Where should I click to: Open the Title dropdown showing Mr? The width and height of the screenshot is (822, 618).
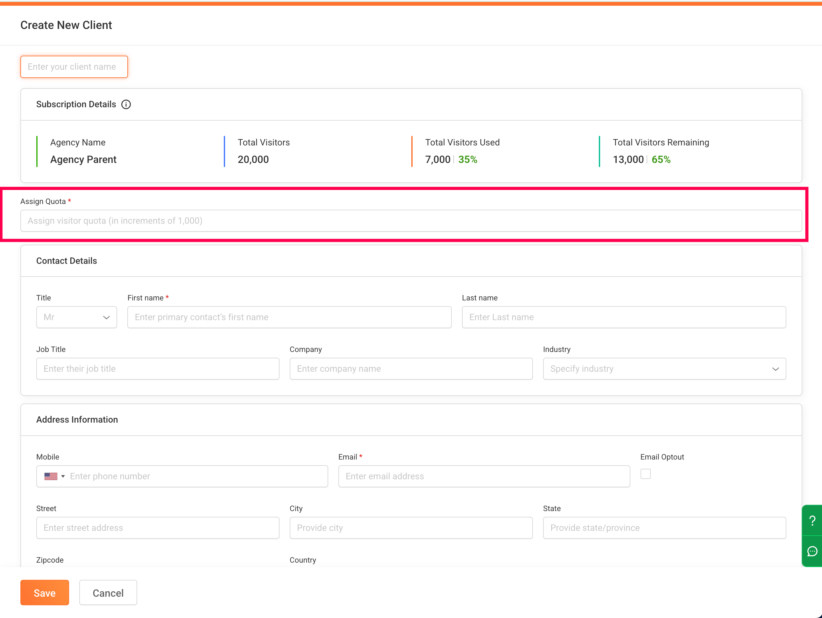click(76, 317)
